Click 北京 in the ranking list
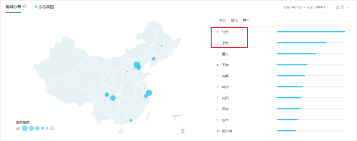 tap(225, 32)
